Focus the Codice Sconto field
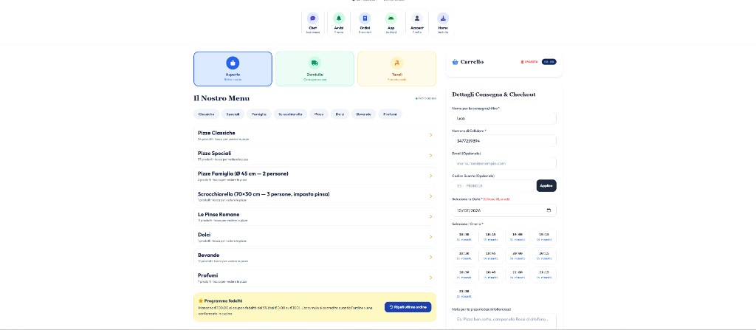The height and width of the screenshot is (330, 756). [493, 186]
